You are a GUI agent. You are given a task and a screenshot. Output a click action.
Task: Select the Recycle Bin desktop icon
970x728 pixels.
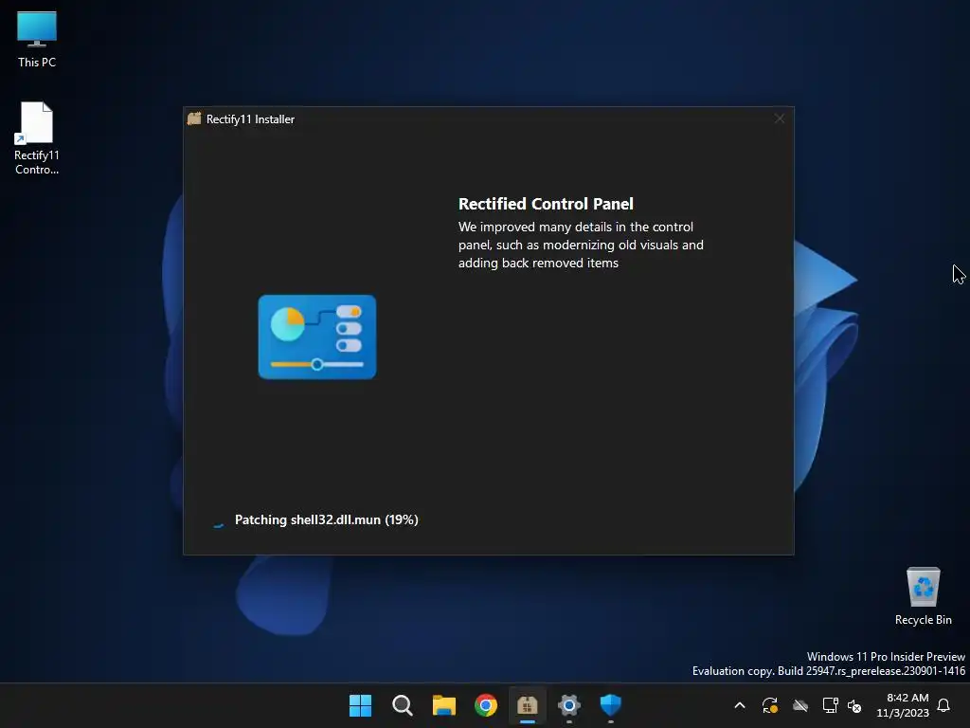[923, 596]
